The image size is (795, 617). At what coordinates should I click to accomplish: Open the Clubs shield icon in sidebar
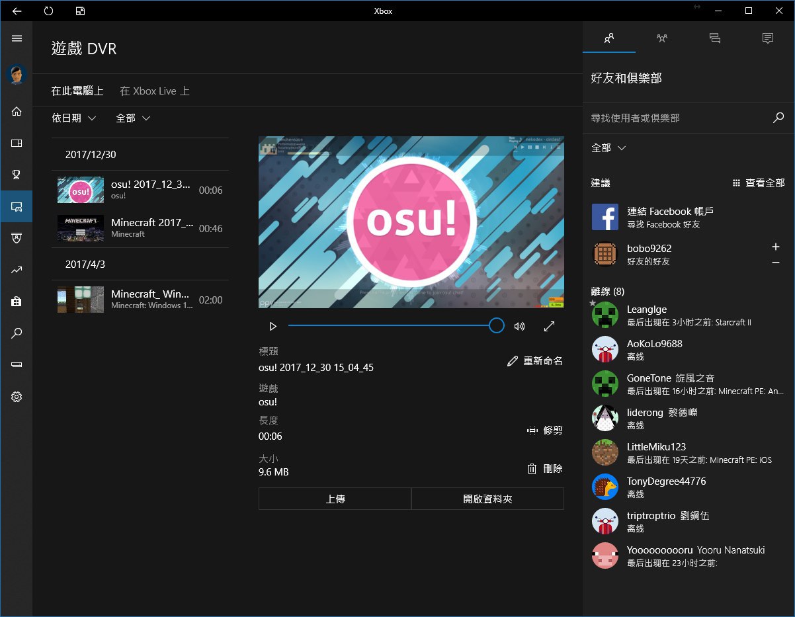coord(17,238)
